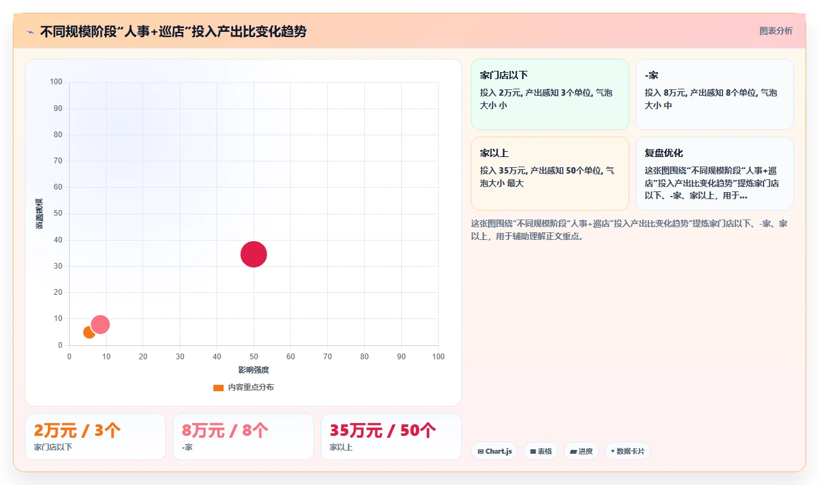Click the 影响强度 x-axis title
819x485 pixels.
point(254,370)
